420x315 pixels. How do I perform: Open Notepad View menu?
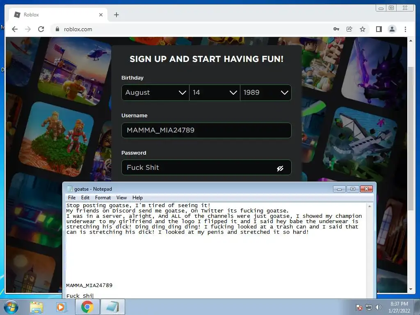click(x=121, y=198)
